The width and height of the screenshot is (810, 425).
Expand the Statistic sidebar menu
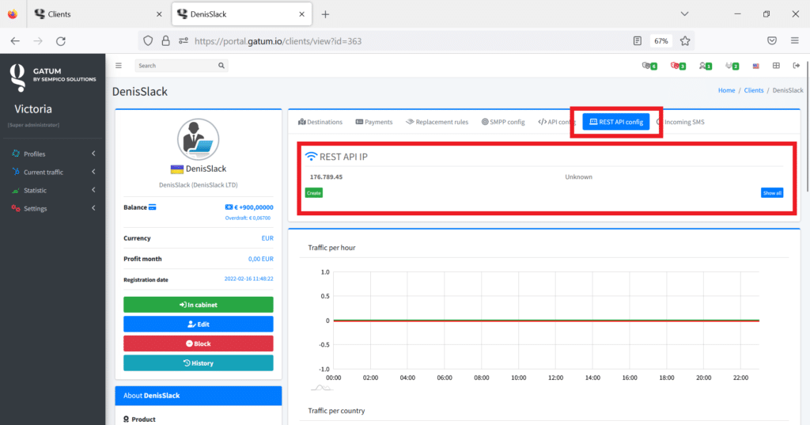click(53, 190)
